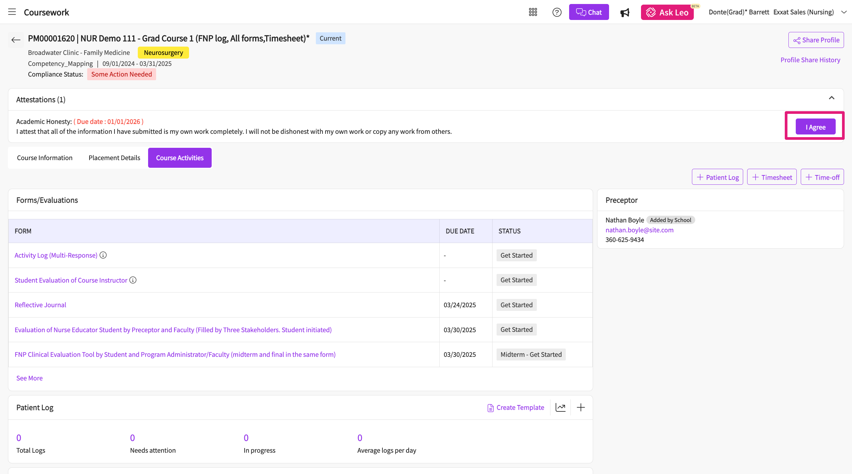Click info icon next to Activity Log
This screenshot has width=852, height=474.
pyautogui.click(x=103, y=255)
